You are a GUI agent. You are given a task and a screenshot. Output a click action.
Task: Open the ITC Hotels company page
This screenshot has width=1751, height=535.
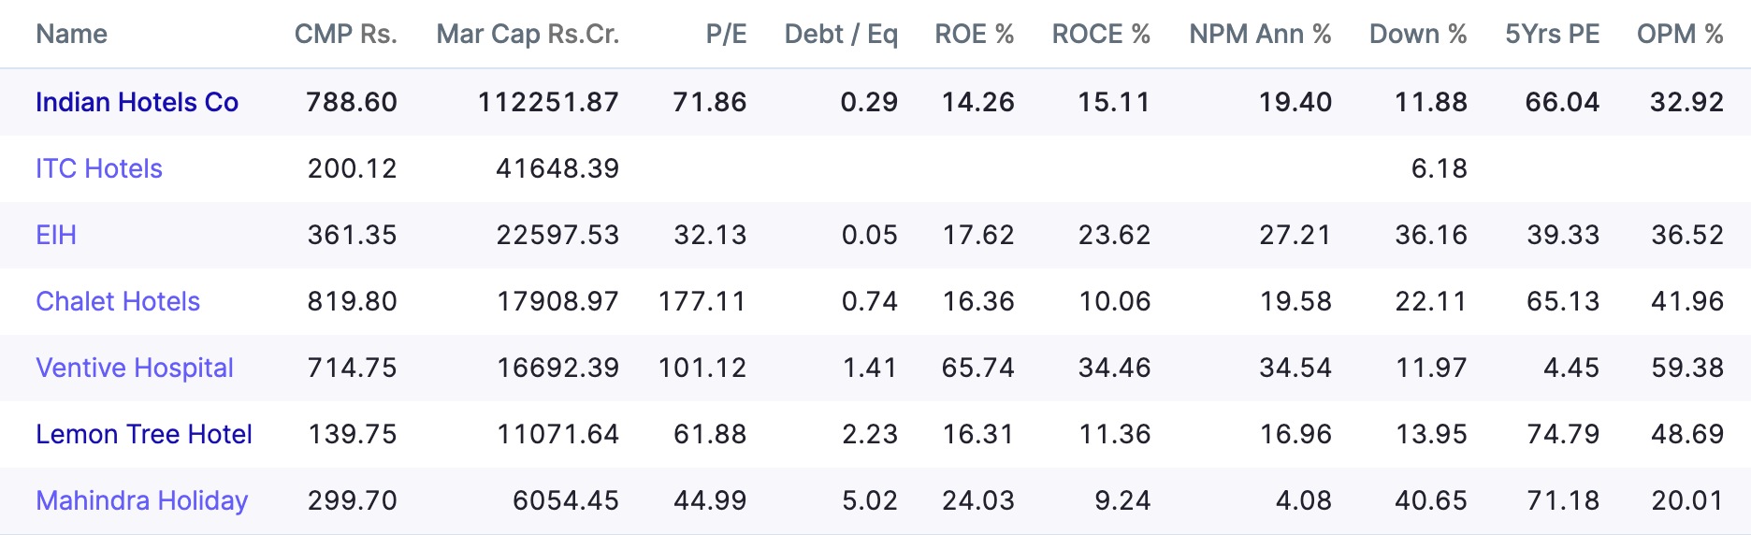click(99, 168)
